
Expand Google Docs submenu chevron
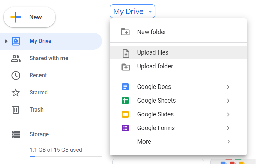[x=228, y=87]
